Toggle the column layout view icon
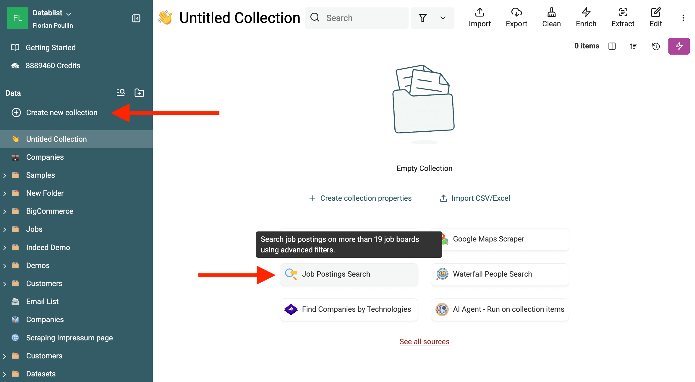 click(612, 46)
